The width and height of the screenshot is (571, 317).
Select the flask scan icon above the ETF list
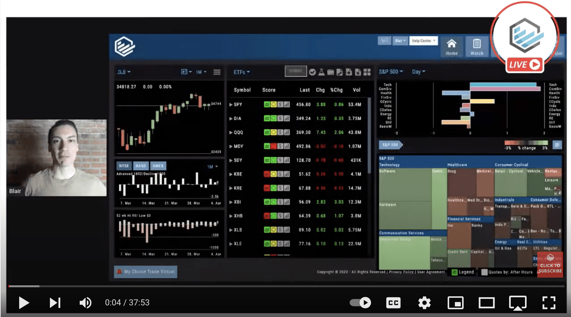click(x=322, y=71)
